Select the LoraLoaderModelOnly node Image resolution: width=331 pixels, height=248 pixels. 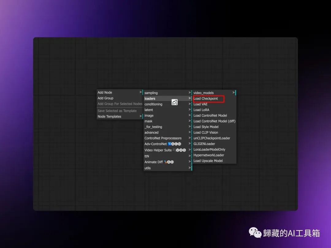pyautogui.click(x=214, y=149)
